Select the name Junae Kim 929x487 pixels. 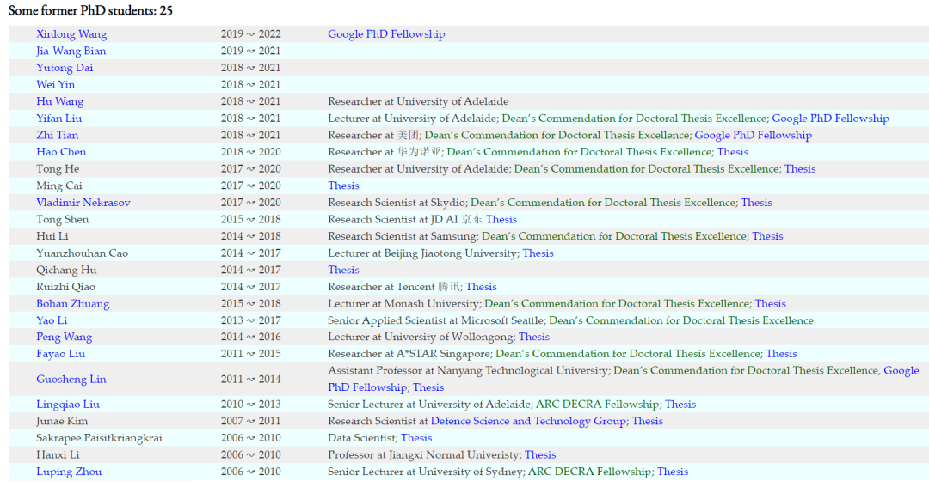pos(62,422)
